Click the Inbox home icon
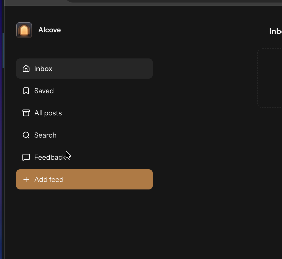 click(26, 69)
